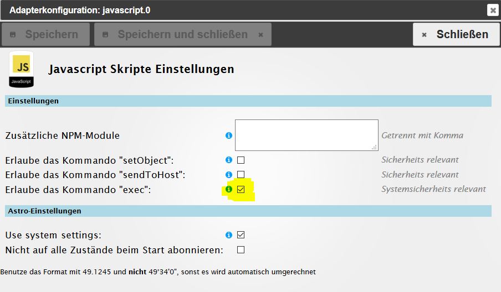Screen dimensions: 501x292
Task: Click the green info icon next to exec
Action: click(x=229, y=189)
